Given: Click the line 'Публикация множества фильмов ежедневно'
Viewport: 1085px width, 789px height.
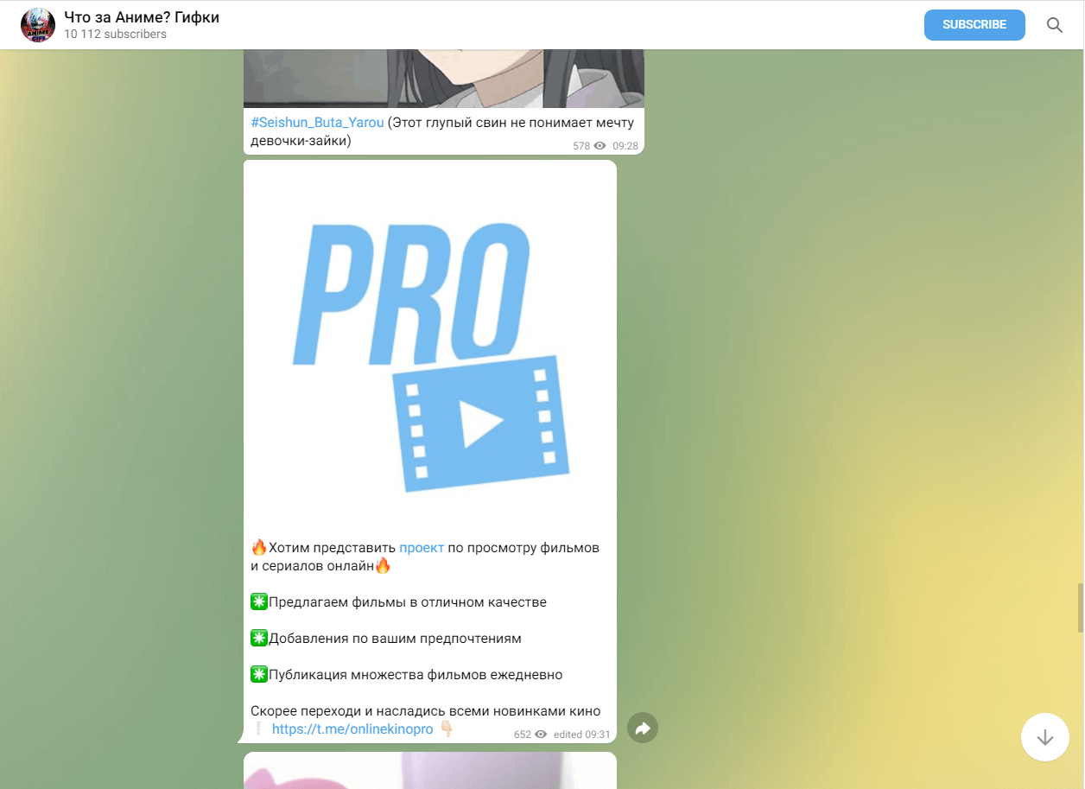Looking at the screenshot, I should tap(416, 675).
